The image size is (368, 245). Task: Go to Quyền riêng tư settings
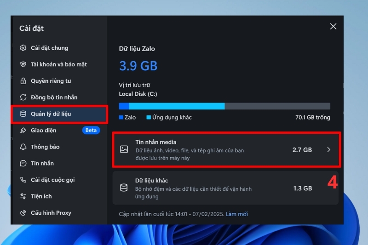[x=59, y=81]
